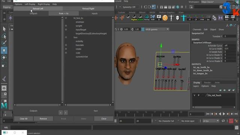This screenshot has width=240, height=135.
Task: Click the FT shelf icon
Action: coord(190,18)
